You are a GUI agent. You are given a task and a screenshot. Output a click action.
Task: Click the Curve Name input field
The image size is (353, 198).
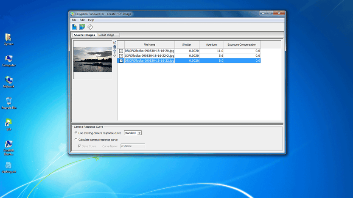(133, 146)
